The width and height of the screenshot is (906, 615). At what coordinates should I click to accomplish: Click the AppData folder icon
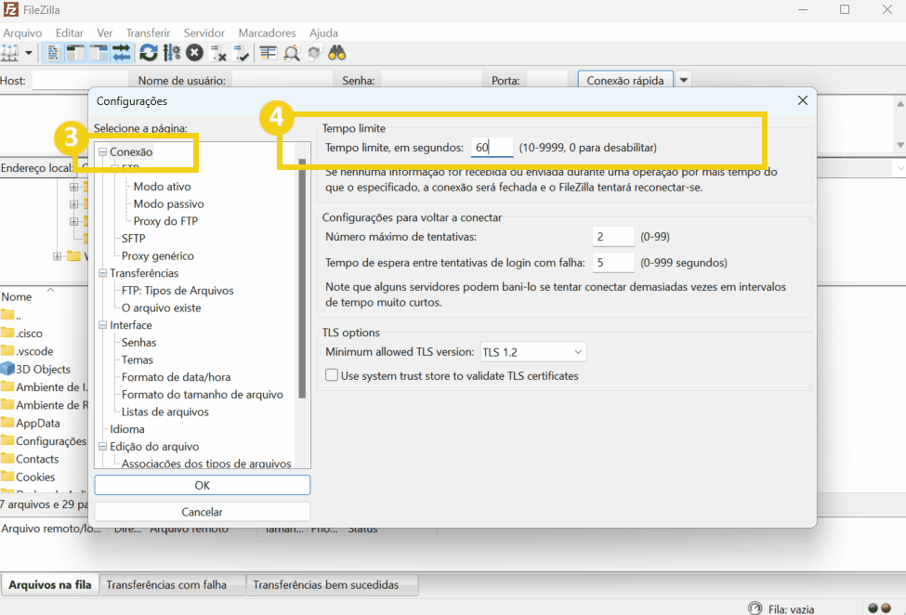(x=7, y=422)
